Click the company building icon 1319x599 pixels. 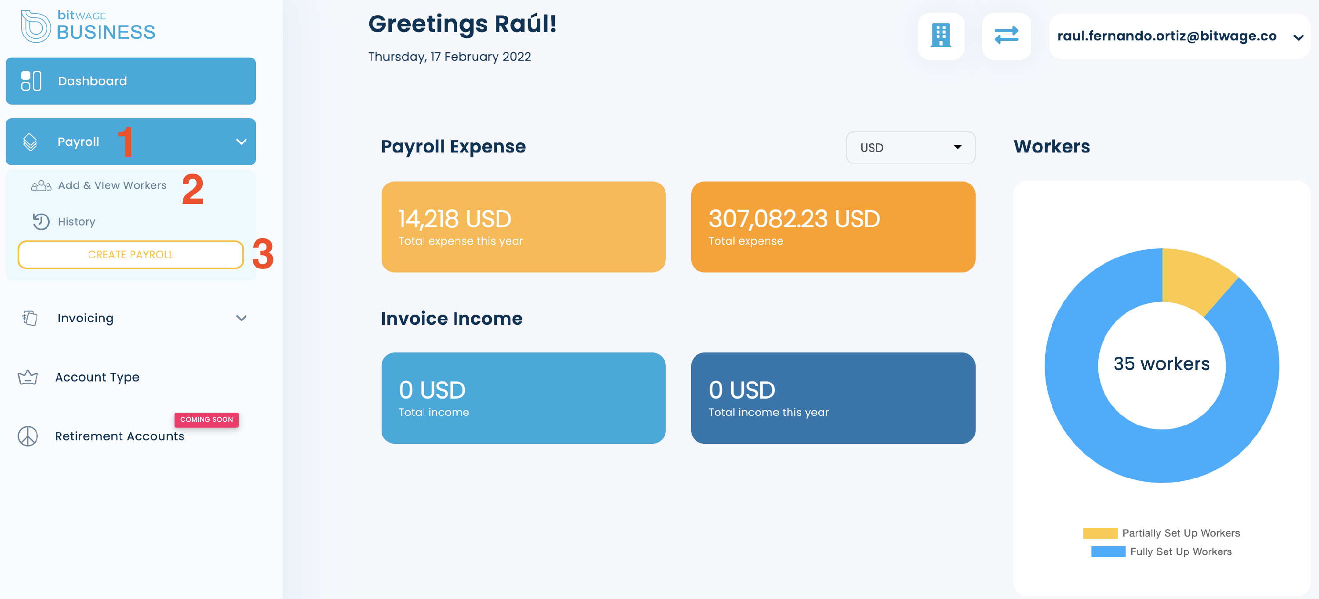(x=940, y=36)
